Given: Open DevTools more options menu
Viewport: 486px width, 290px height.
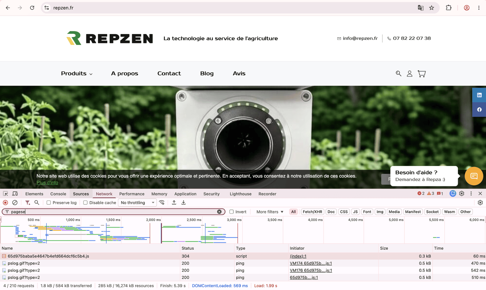Looking at the screenshot, I should point(471,194).
